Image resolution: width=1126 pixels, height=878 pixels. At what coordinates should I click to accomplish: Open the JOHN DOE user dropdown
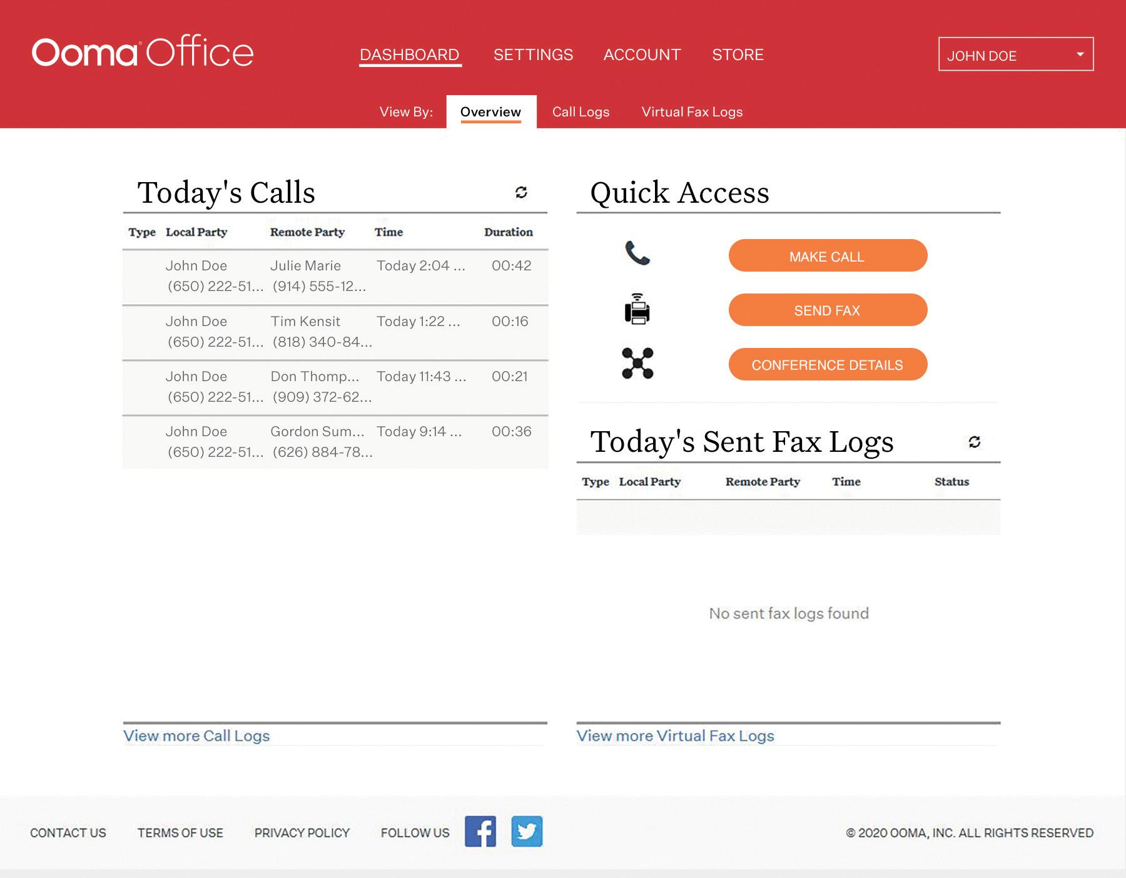tap(1016, 54)
